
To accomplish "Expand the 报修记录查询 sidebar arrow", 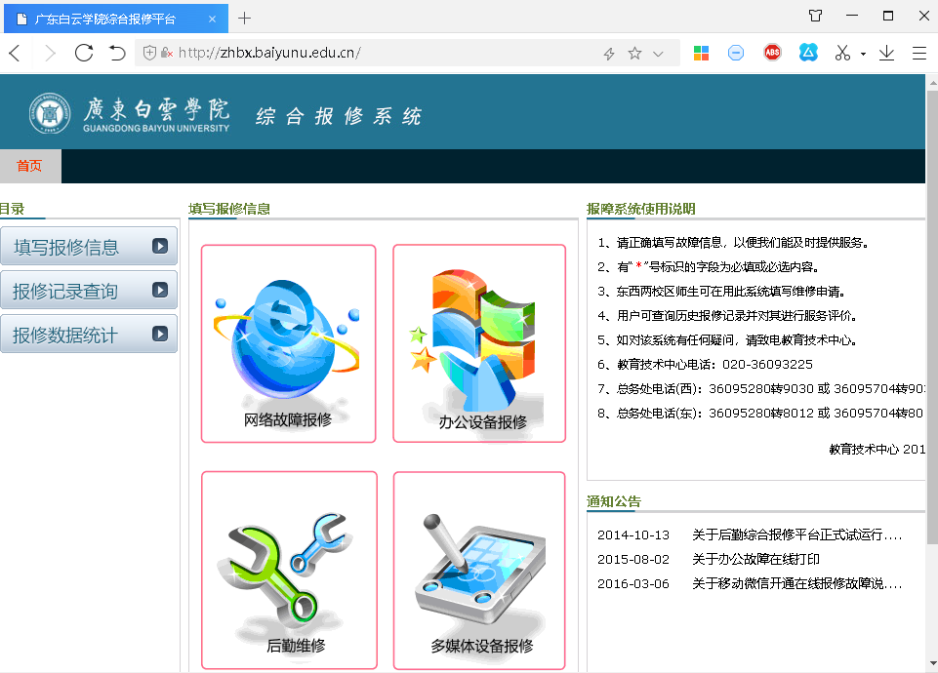I will pos(160,291).
